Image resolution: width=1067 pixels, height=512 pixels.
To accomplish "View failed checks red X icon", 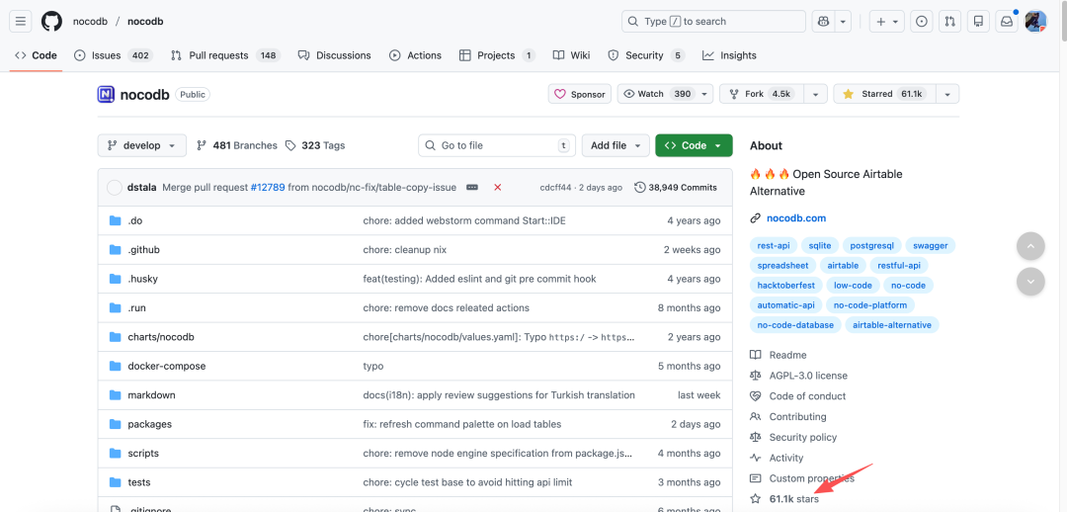I will [x=497, y=187].
